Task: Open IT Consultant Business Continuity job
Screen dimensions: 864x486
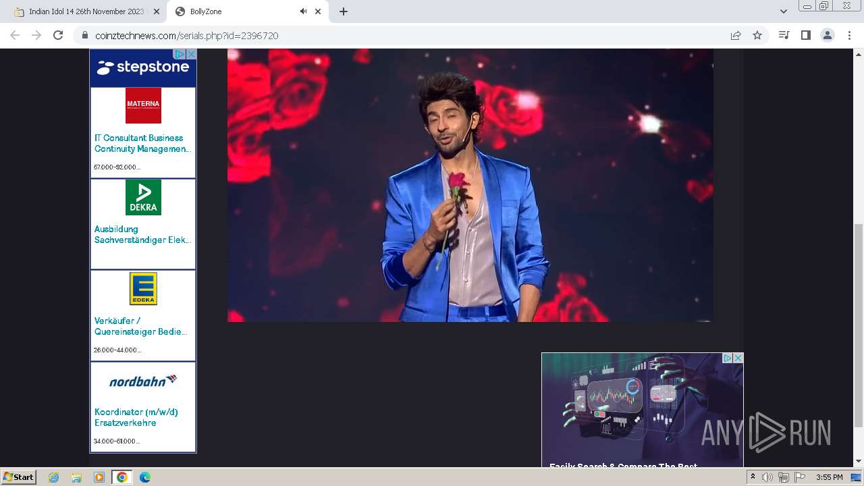Action: (142, 143)
